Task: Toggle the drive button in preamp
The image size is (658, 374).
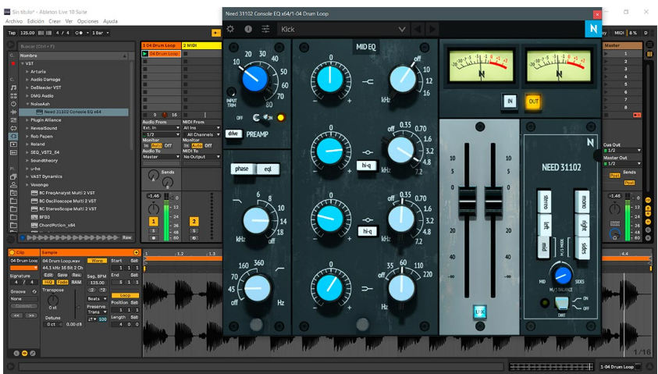Action: 233,134
